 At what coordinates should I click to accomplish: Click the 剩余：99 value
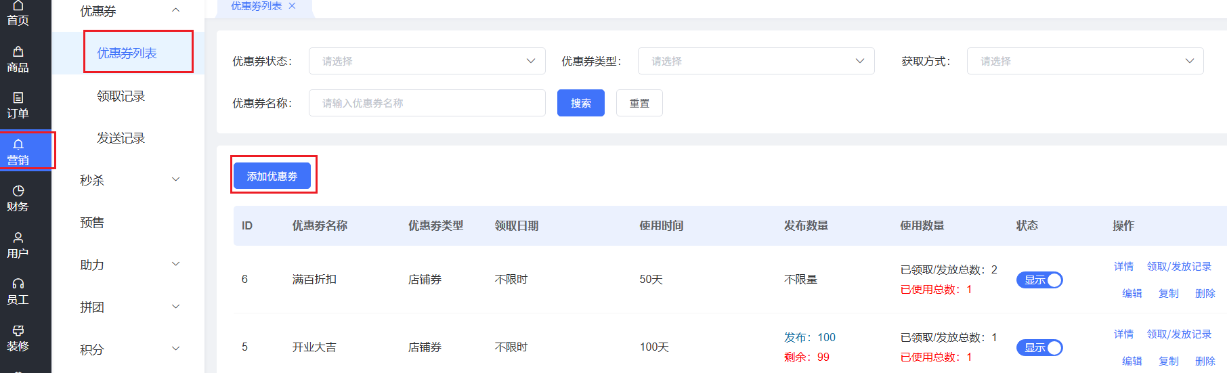pos(806,357)
